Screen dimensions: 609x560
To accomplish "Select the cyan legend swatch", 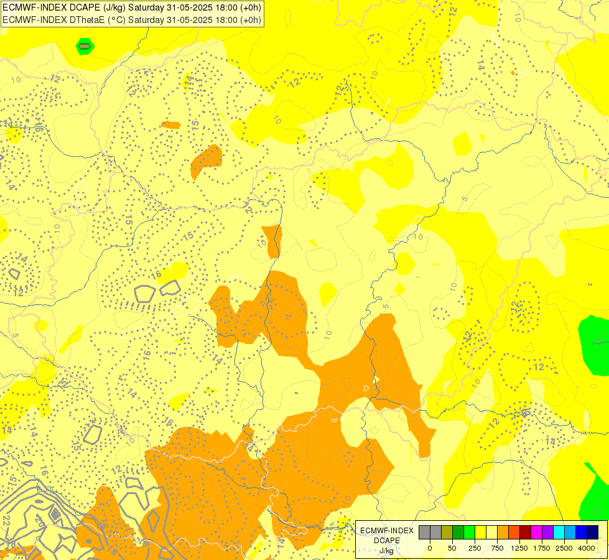I will [x=559, y=533].
